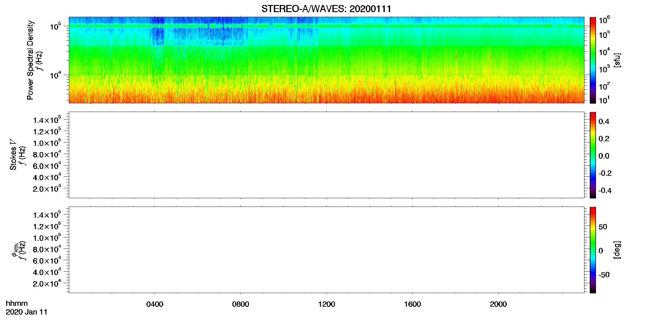653x336 pixels.
Task: Click the empty phi RTN plot panel
Action: tap(326, 250)
